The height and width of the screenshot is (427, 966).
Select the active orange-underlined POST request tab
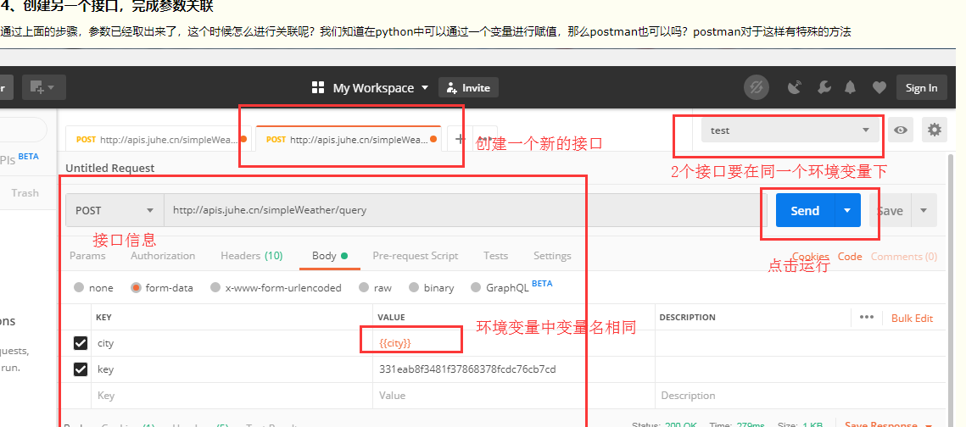[349, 139]
